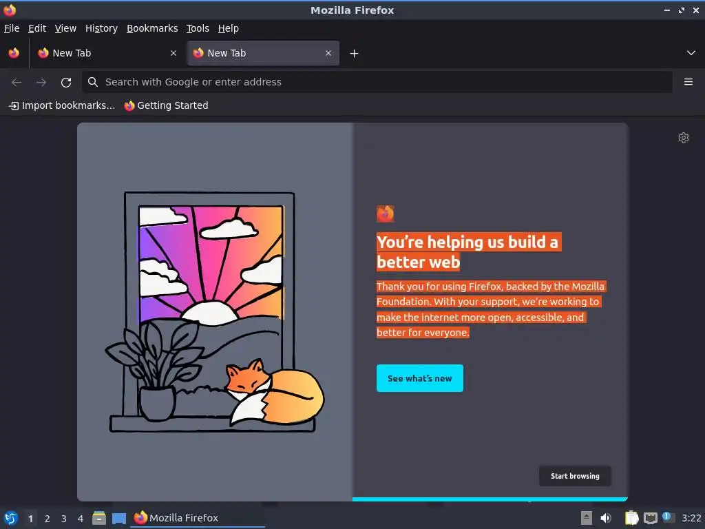Screen dimensions: 705x529
Task: Switch to the first New Tab
Action: (107, 53)
